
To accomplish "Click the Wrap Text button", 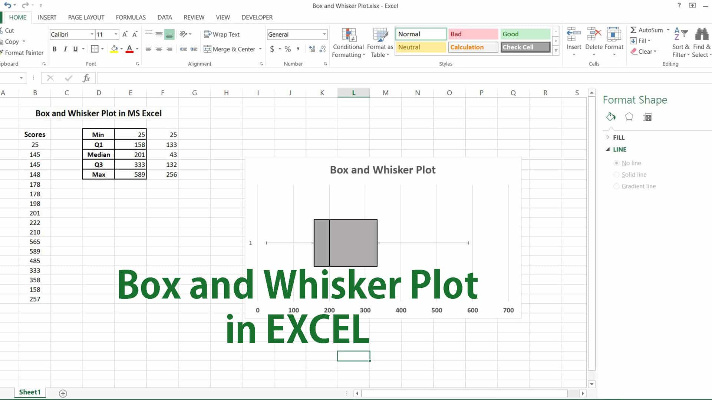I will (222, 34).
